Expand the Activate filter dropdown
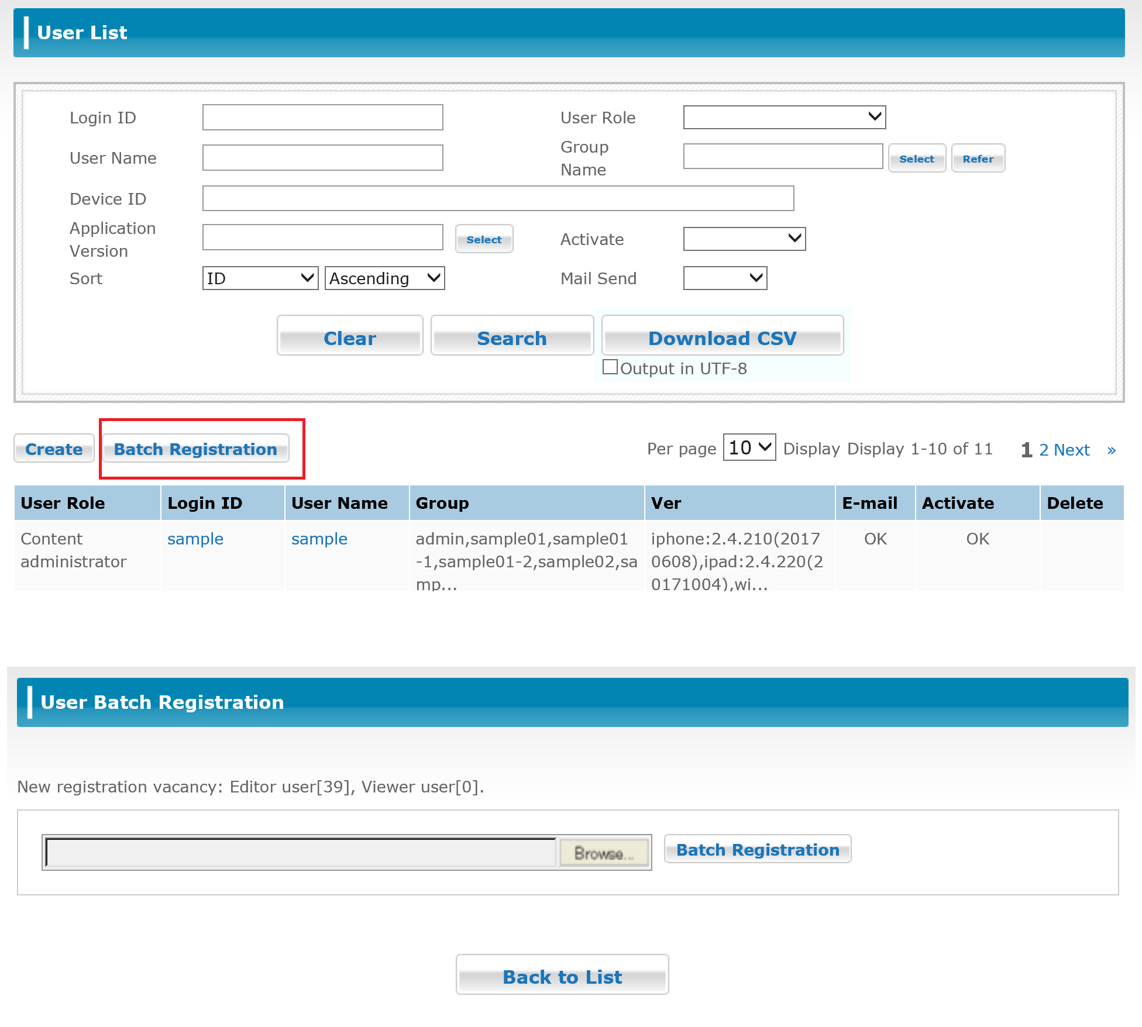Viewport: 1142px width, 1027px height. click(744, 239)
